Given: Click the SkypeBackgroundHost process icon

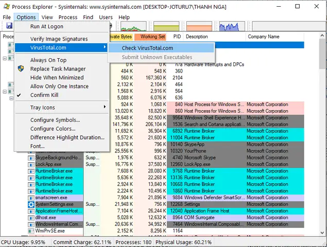Looking at the screenshot, I should pos(31,158).
